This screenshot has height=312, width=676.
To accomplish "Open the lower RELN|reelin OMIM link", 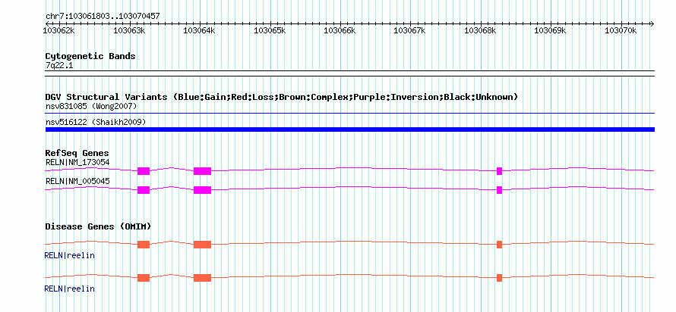I will point(69,289).
